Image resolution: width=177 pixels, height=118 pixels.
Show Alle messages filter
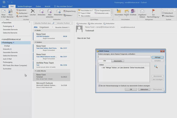click(x=36, y=27)
